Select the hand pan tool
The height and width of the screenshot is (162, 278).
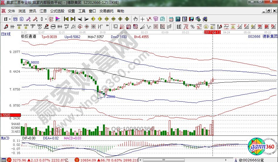pyautogui.click(x=135, y=19)
